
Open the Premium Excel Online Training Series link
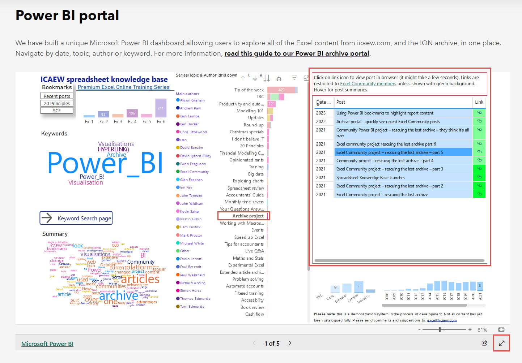123,87
